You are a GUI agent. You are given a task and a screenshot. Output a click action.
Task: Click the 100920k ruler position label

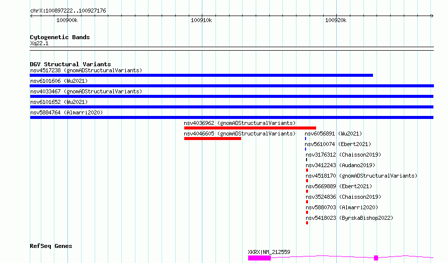(x=336, y=21)
